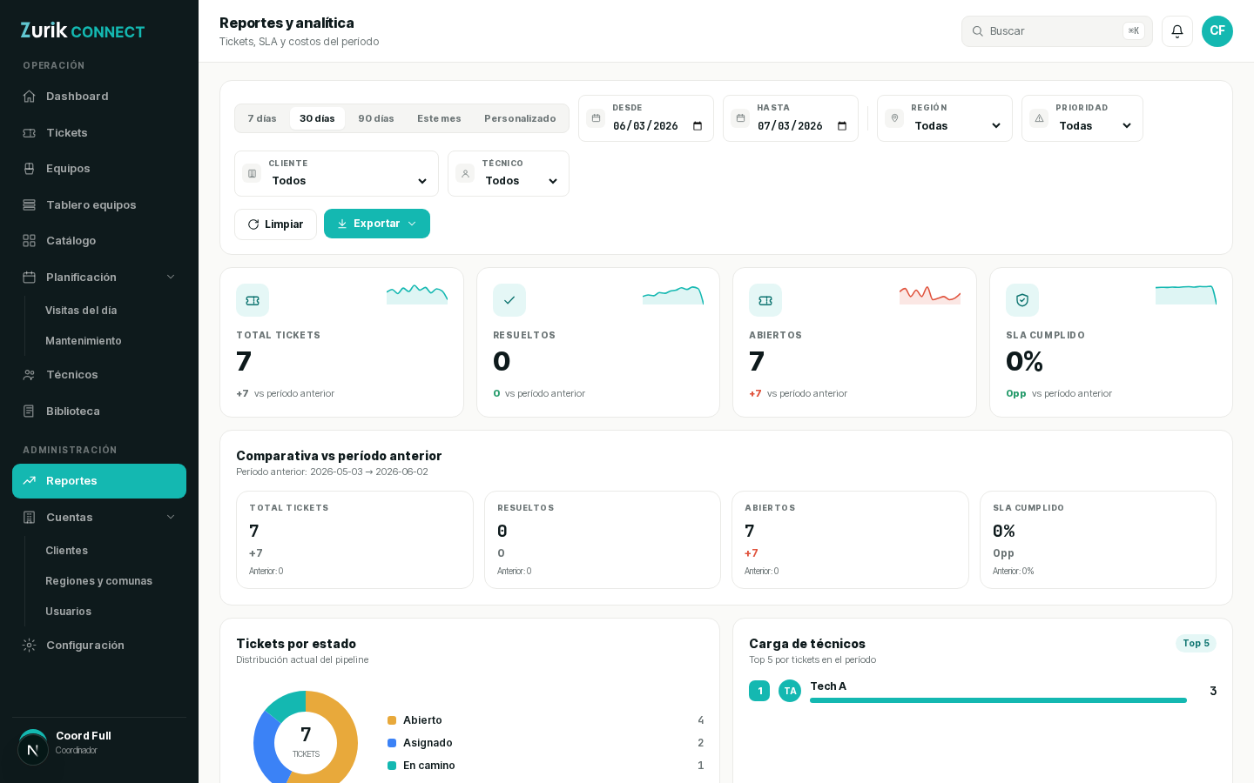Click the Configuración gear icon
The width and height of the screenshot is (1254, 783).
point(30,646)
